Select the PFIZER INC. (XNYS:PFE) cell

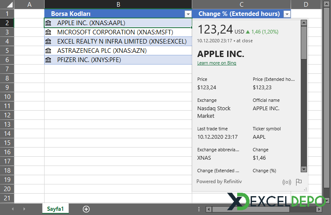click(x=118, y=60)
